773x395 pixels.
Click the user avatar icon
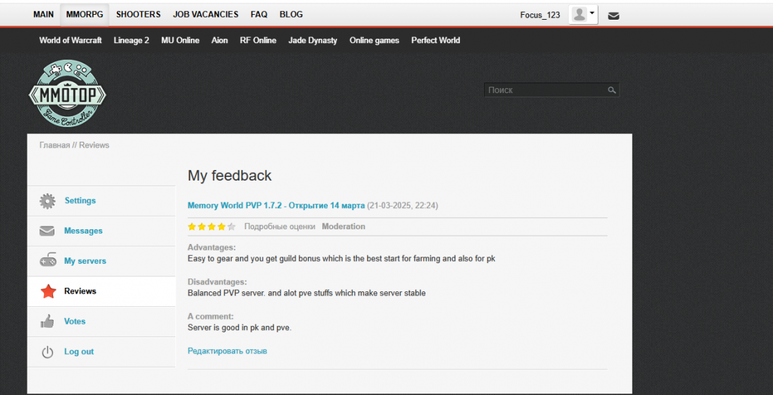[579, 15]
